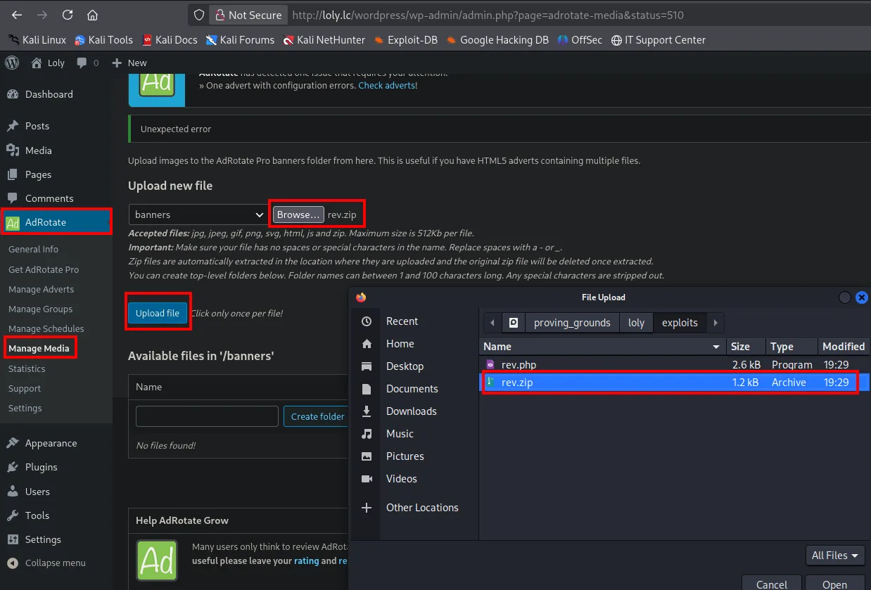
Task: Click the Upload file button
Action: (x=158, y=313)
